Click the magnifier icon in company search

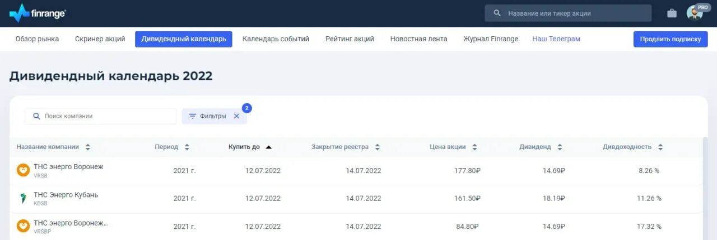click(x=36, y=116)
